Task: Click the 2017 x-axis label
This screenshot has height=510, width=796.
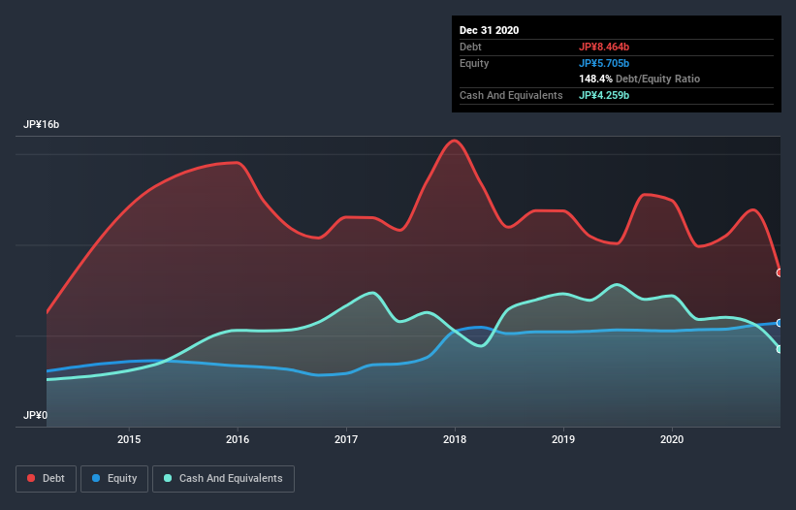Action: tap(346, 439)
